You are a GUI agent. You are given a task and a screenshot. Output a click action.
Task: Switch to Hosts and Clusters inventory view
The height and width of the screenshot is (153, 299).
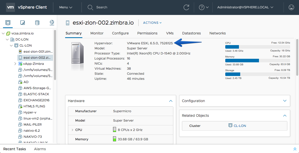(x=8, y=23)
